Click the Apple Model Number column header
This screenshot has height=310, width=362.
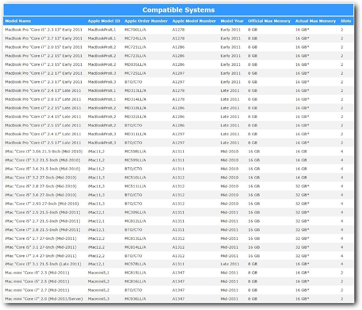pyautogui.click(x=194, y=21)
